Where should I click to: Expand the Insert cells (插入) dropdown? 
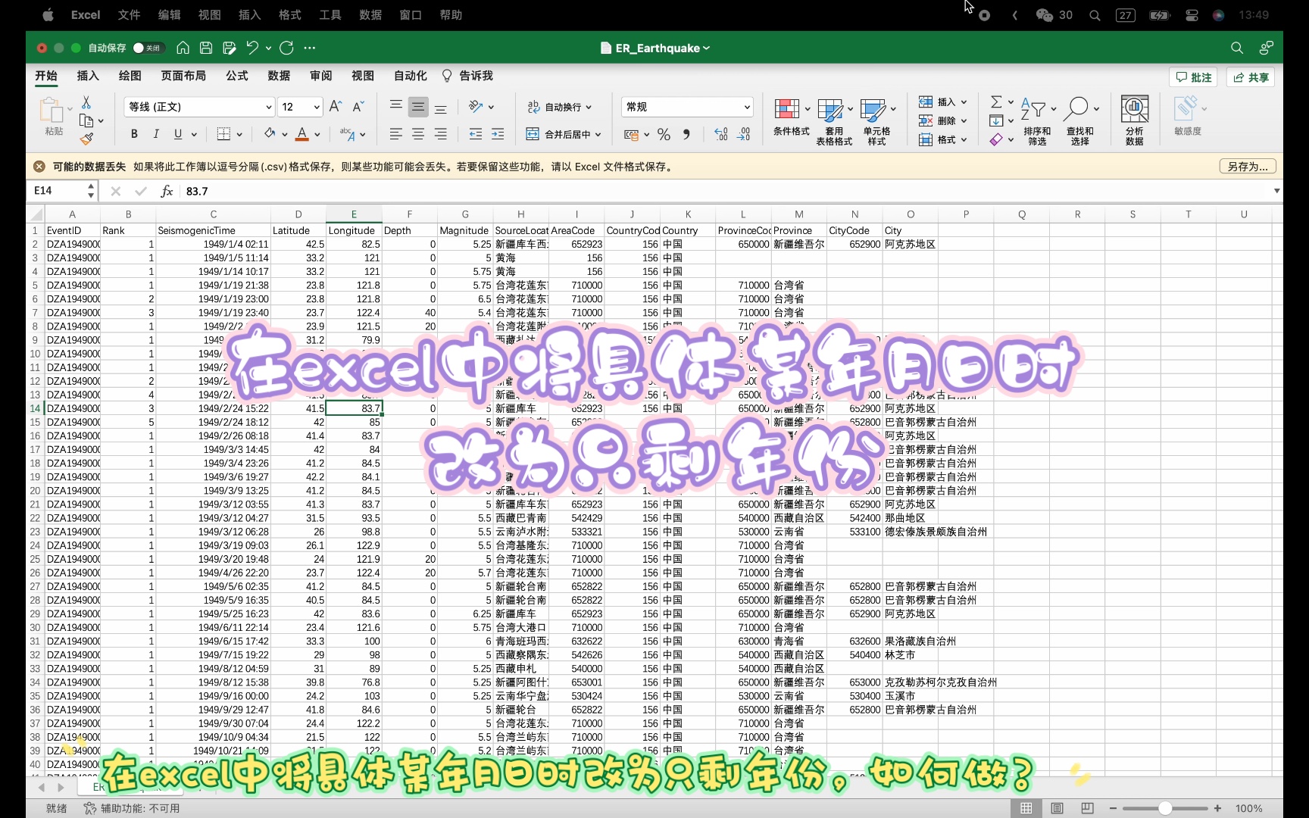pyautogui.click(x=964, y=101)
